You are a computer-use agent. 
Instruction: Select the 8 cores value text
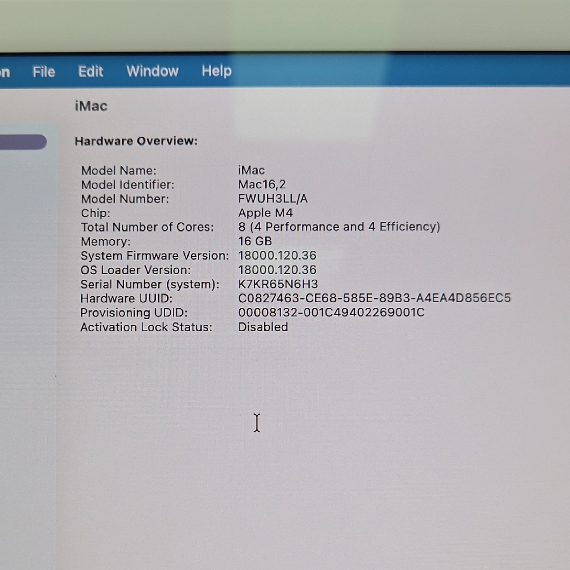339,227
